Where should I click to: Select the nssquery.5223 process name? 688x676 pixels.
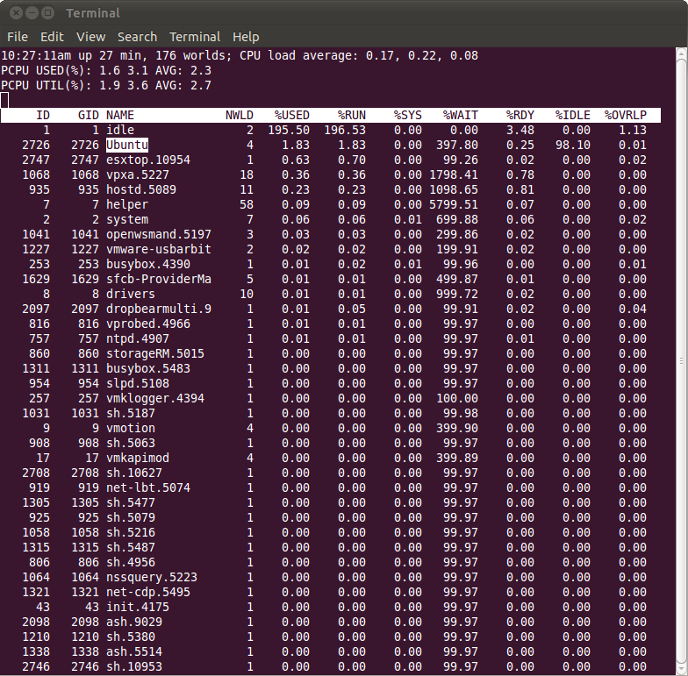(x=152, y=577)
